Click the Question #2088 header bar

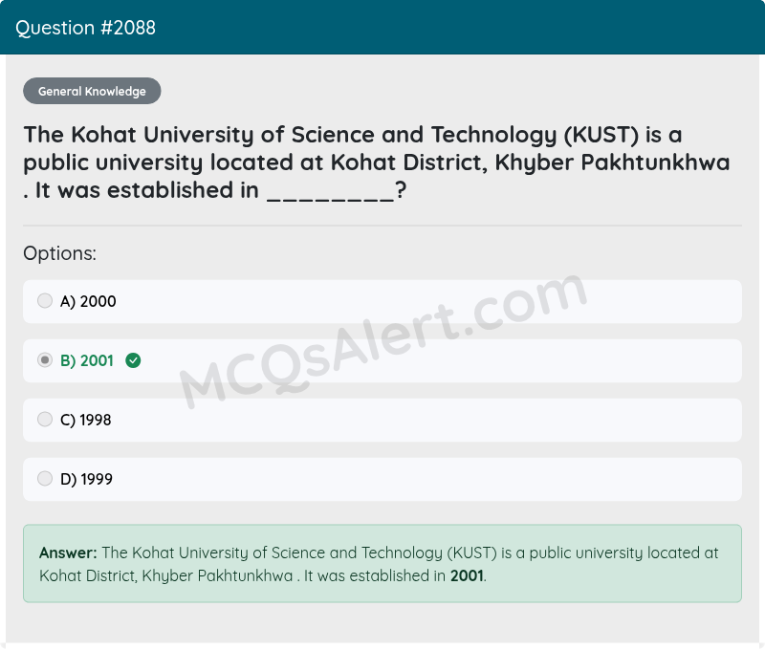[x=382, y=28]
